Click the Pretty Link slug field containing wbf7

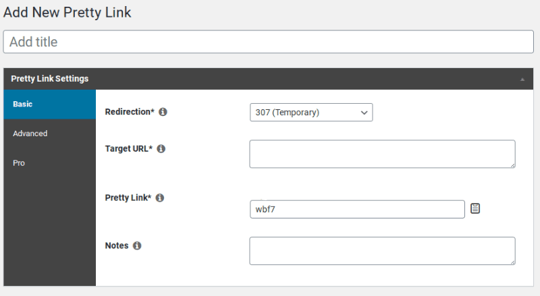(356, 209)
